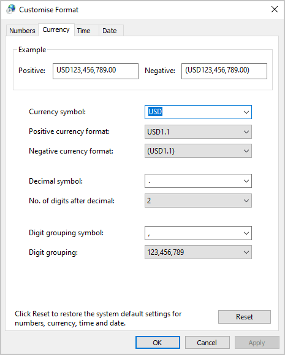The height and width of the screenshot is (355, 285).
Task: Close the Customise Format dialog
Action: click(275, 9)
